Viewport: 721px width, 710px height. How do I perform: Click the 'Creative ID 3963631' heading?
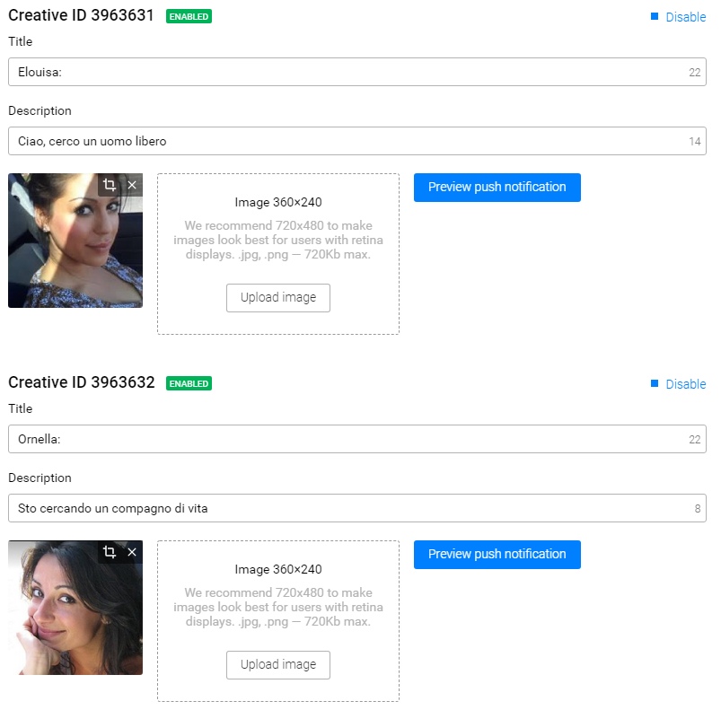coord(81,15)
